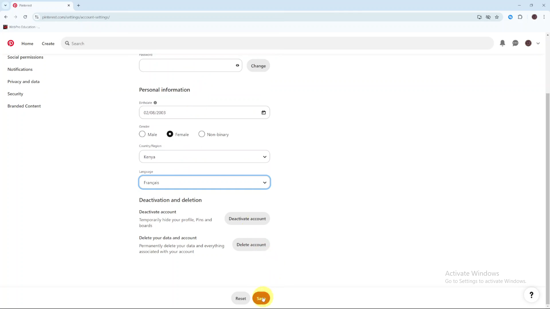Open Social permissions settings

click(25, 57)
